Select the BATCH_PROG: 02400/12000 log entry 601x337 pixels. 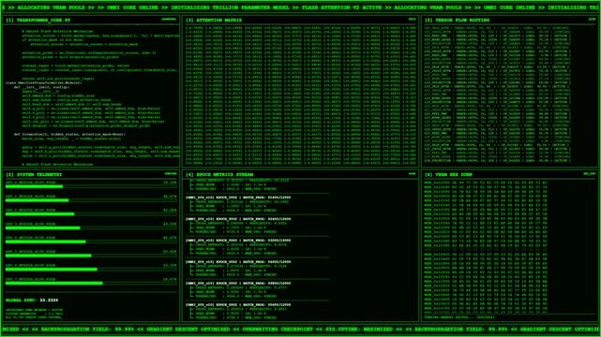coord(238,219)
